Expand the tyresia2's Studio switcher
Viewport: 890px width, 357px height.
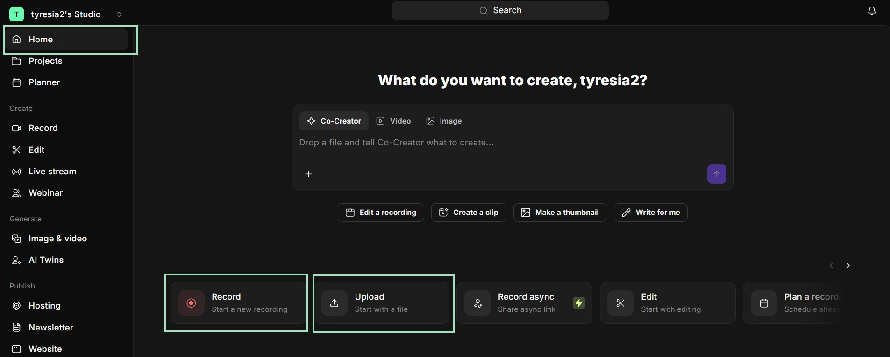(119, 14)
